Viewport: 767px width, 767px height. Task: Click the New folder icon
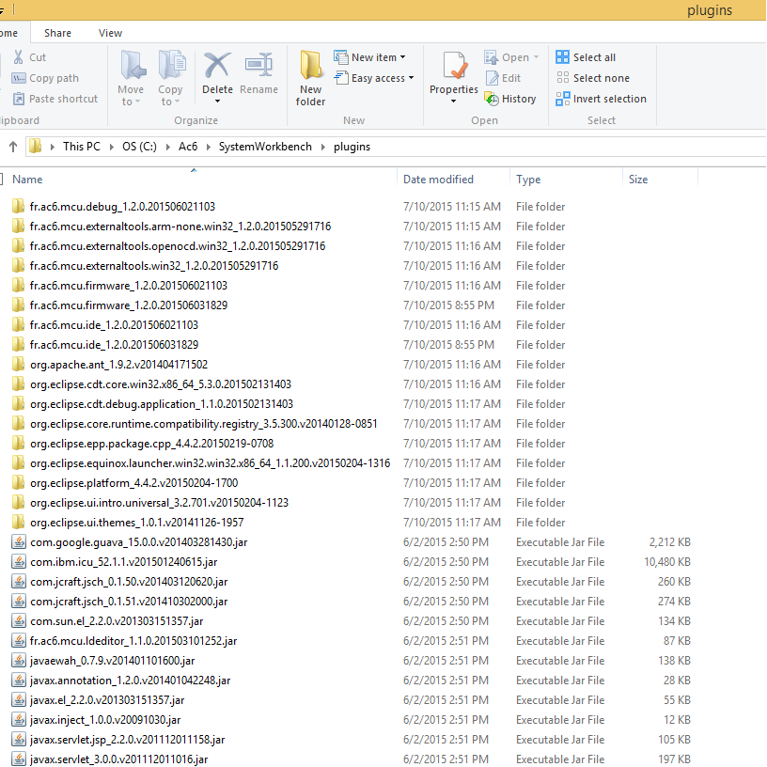310,66
